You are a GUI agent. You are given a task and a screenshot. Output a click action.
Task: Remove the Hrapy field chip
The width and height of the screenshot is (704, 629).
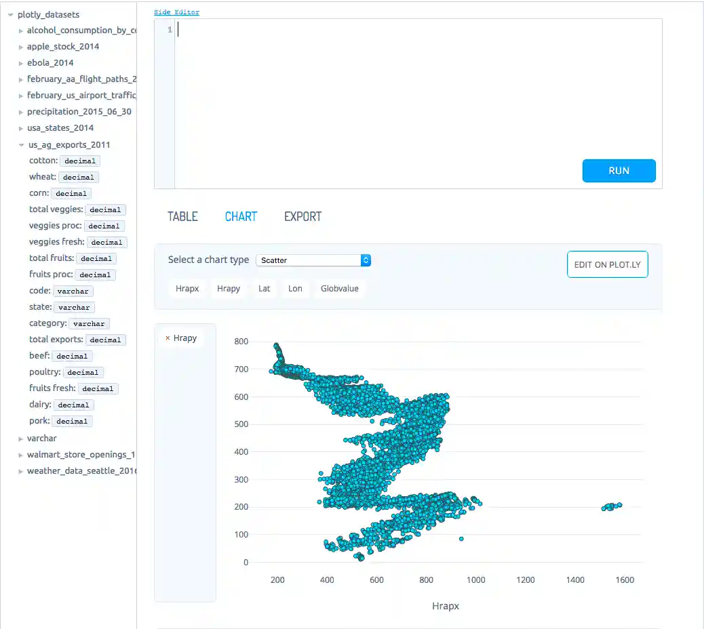169,338
